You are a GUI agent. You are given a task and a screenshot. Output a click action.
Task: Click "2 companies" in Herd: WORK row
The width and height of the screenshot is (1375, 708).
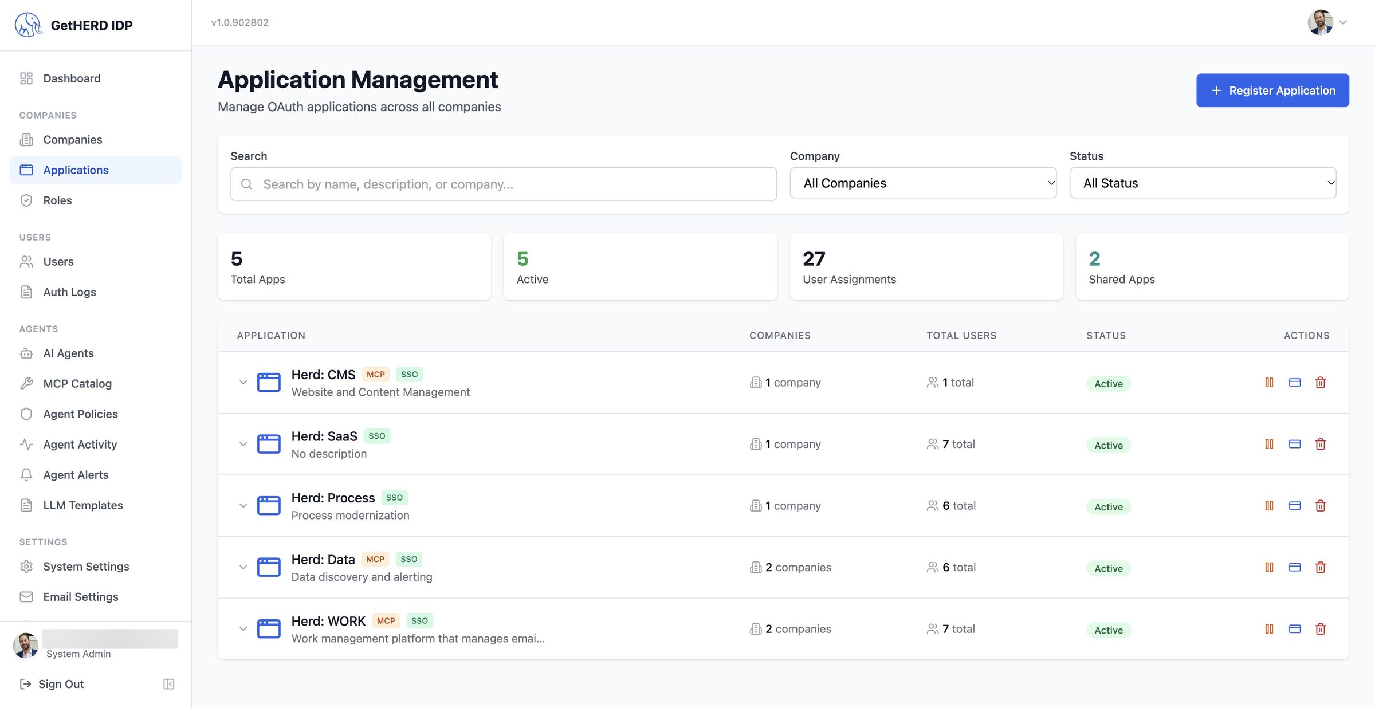(x=798, y=629)
